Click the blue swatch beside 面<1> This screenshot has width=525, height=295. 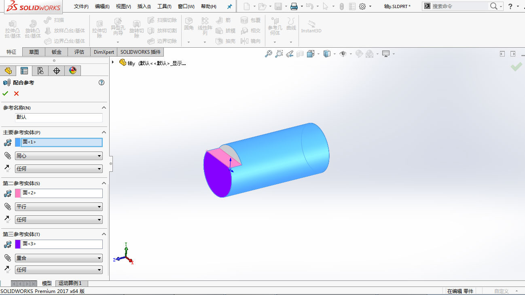tap(18, 142)
